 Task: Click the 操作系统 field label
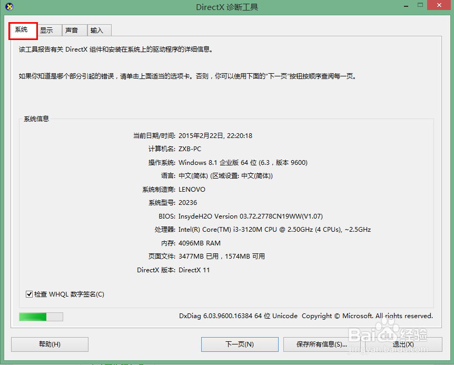tap(162, 163)
